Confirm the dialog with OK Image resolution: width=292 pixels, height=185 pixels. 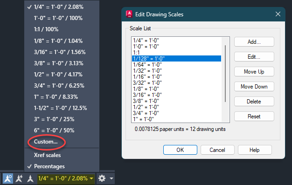(180, 150)
